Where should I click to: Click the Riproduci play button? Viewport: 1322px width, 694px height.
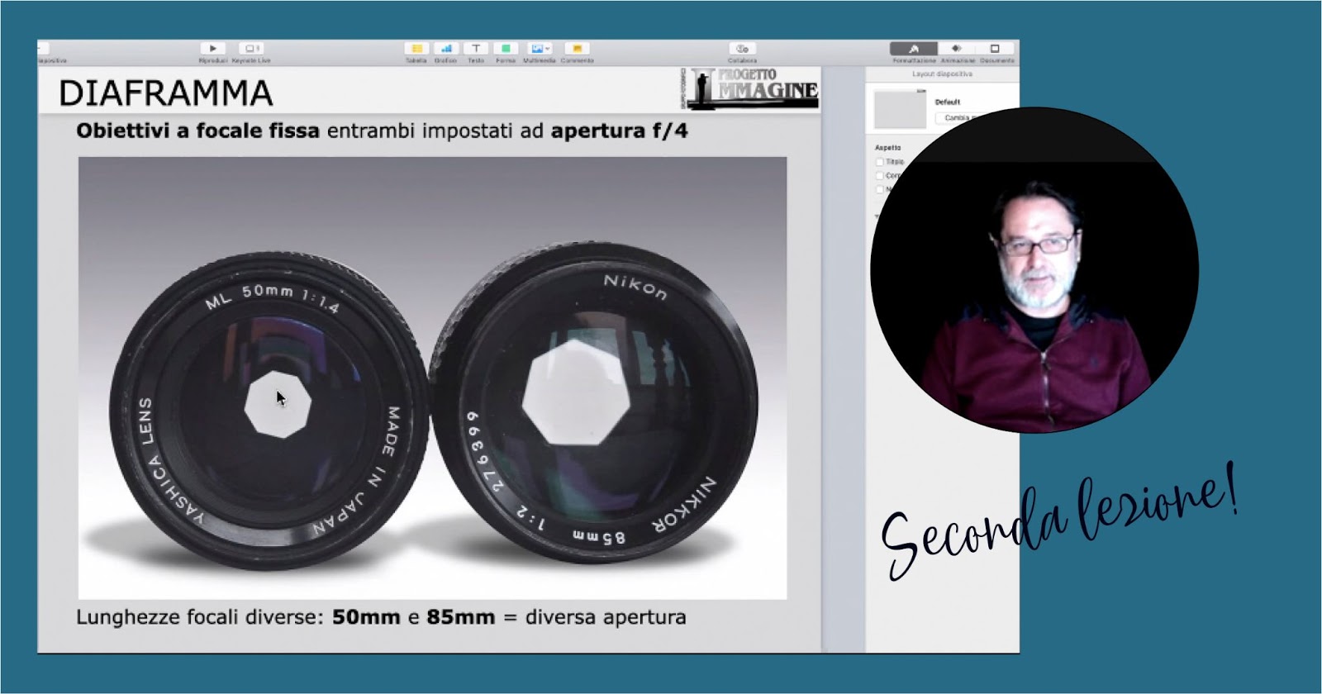212,50
